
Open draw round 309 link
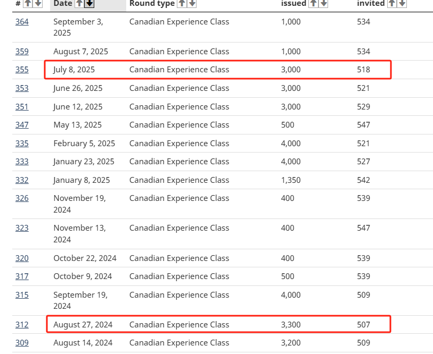pyautogui.click(x=22, y=343)
